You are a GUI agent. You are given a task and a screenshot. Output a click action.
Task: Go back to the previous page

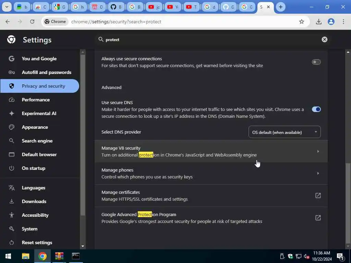point(8,22)
